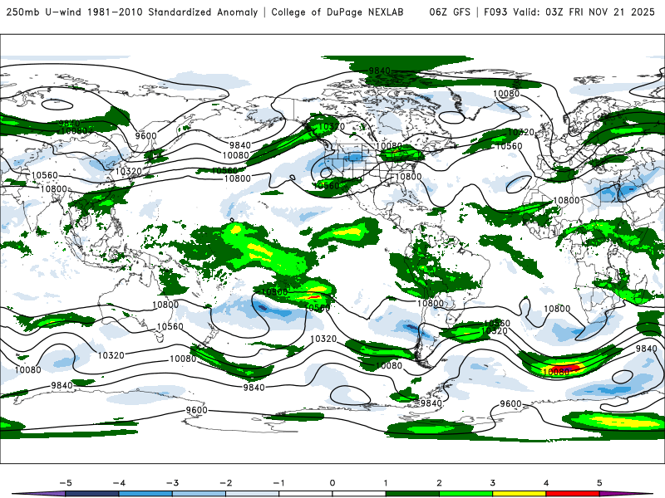Click 'Valid: 03Z FRI NOV 21 2025' text
Image resolution: width=665 pixels, height=498 pixels.
pos(584,12)
